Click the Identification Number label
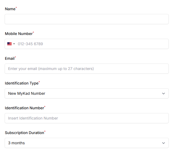The height and width of the screenshot is (151, 175). pos(24,108)
